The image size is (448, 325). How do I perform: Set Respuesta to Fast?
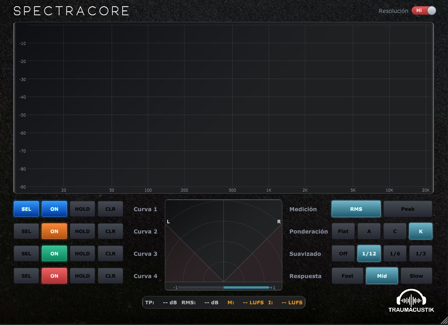pyautogui.click(x=347, y=276)
